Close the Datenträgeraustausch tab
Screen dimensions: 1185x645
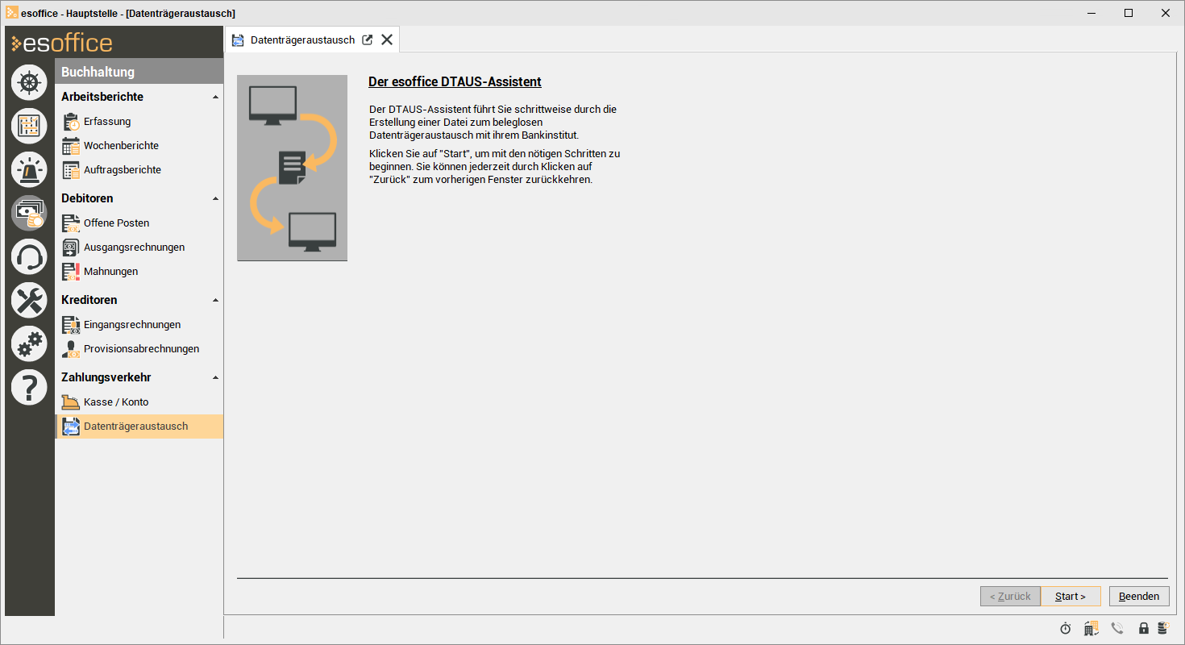point(387,40)
